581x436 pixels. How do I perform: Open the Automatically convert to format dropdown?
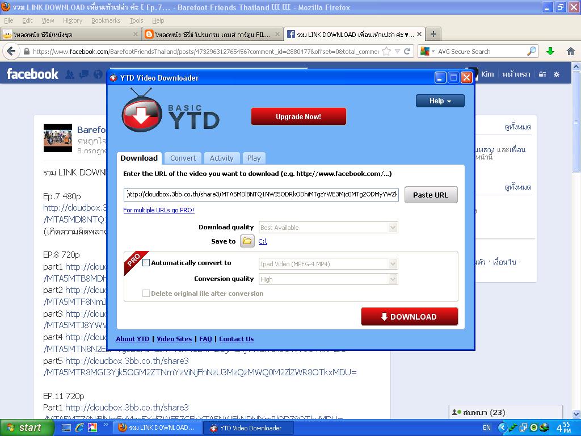click(x=393, y=263)
